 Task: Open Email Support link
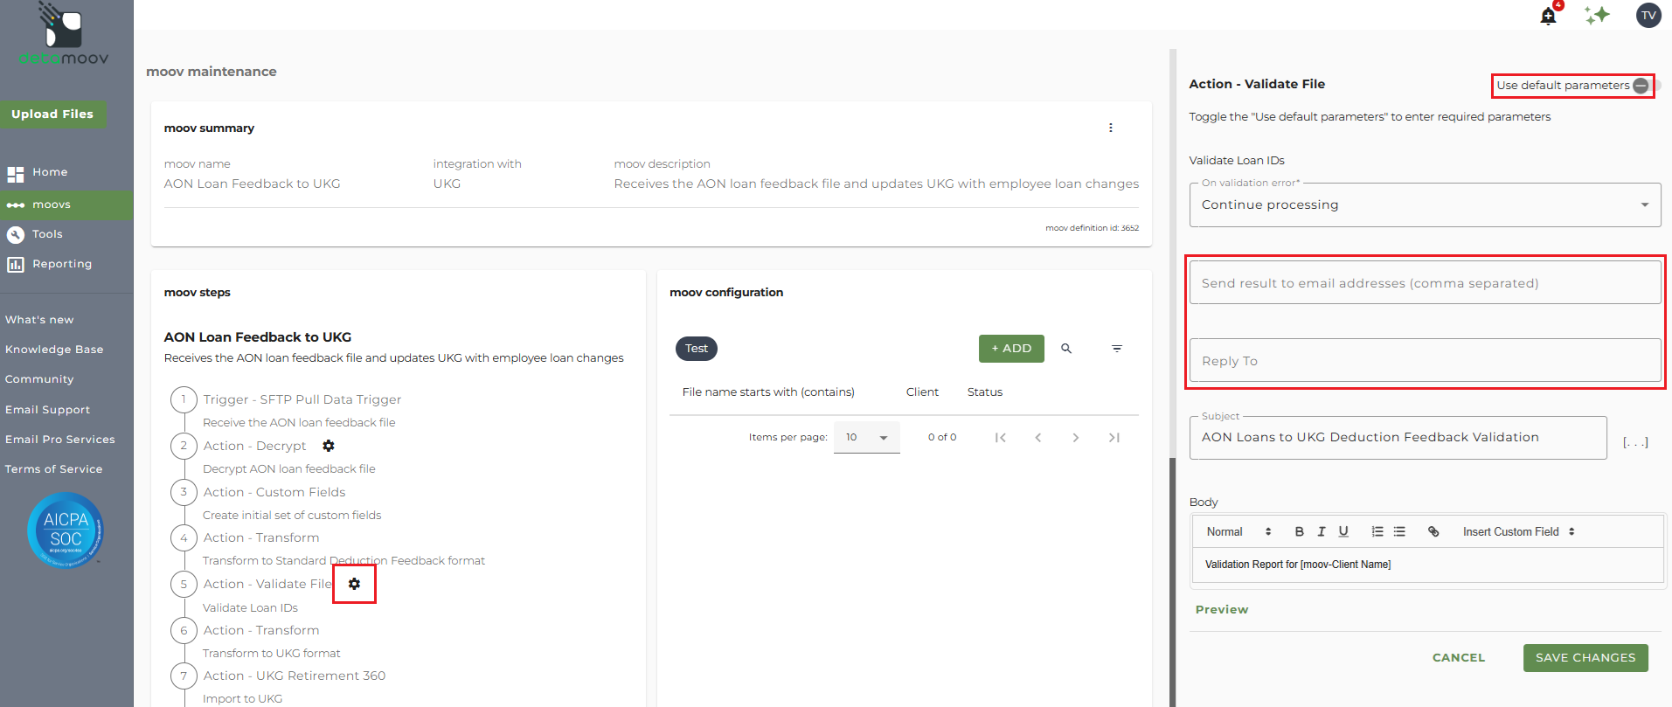pyautogui.click(x=47, y=410)
